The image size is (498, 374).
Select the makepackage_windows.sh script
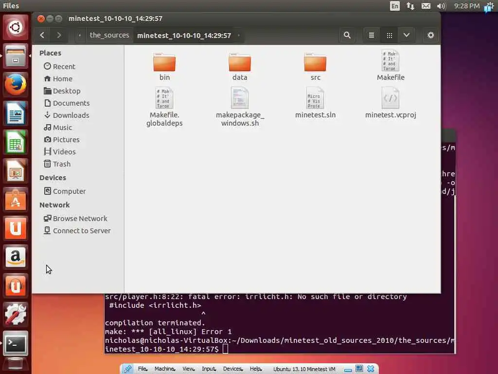(240, 107)
